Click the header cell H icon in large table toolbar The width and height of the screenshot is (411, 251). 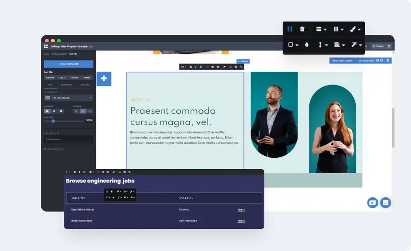(x=290, y=29)
